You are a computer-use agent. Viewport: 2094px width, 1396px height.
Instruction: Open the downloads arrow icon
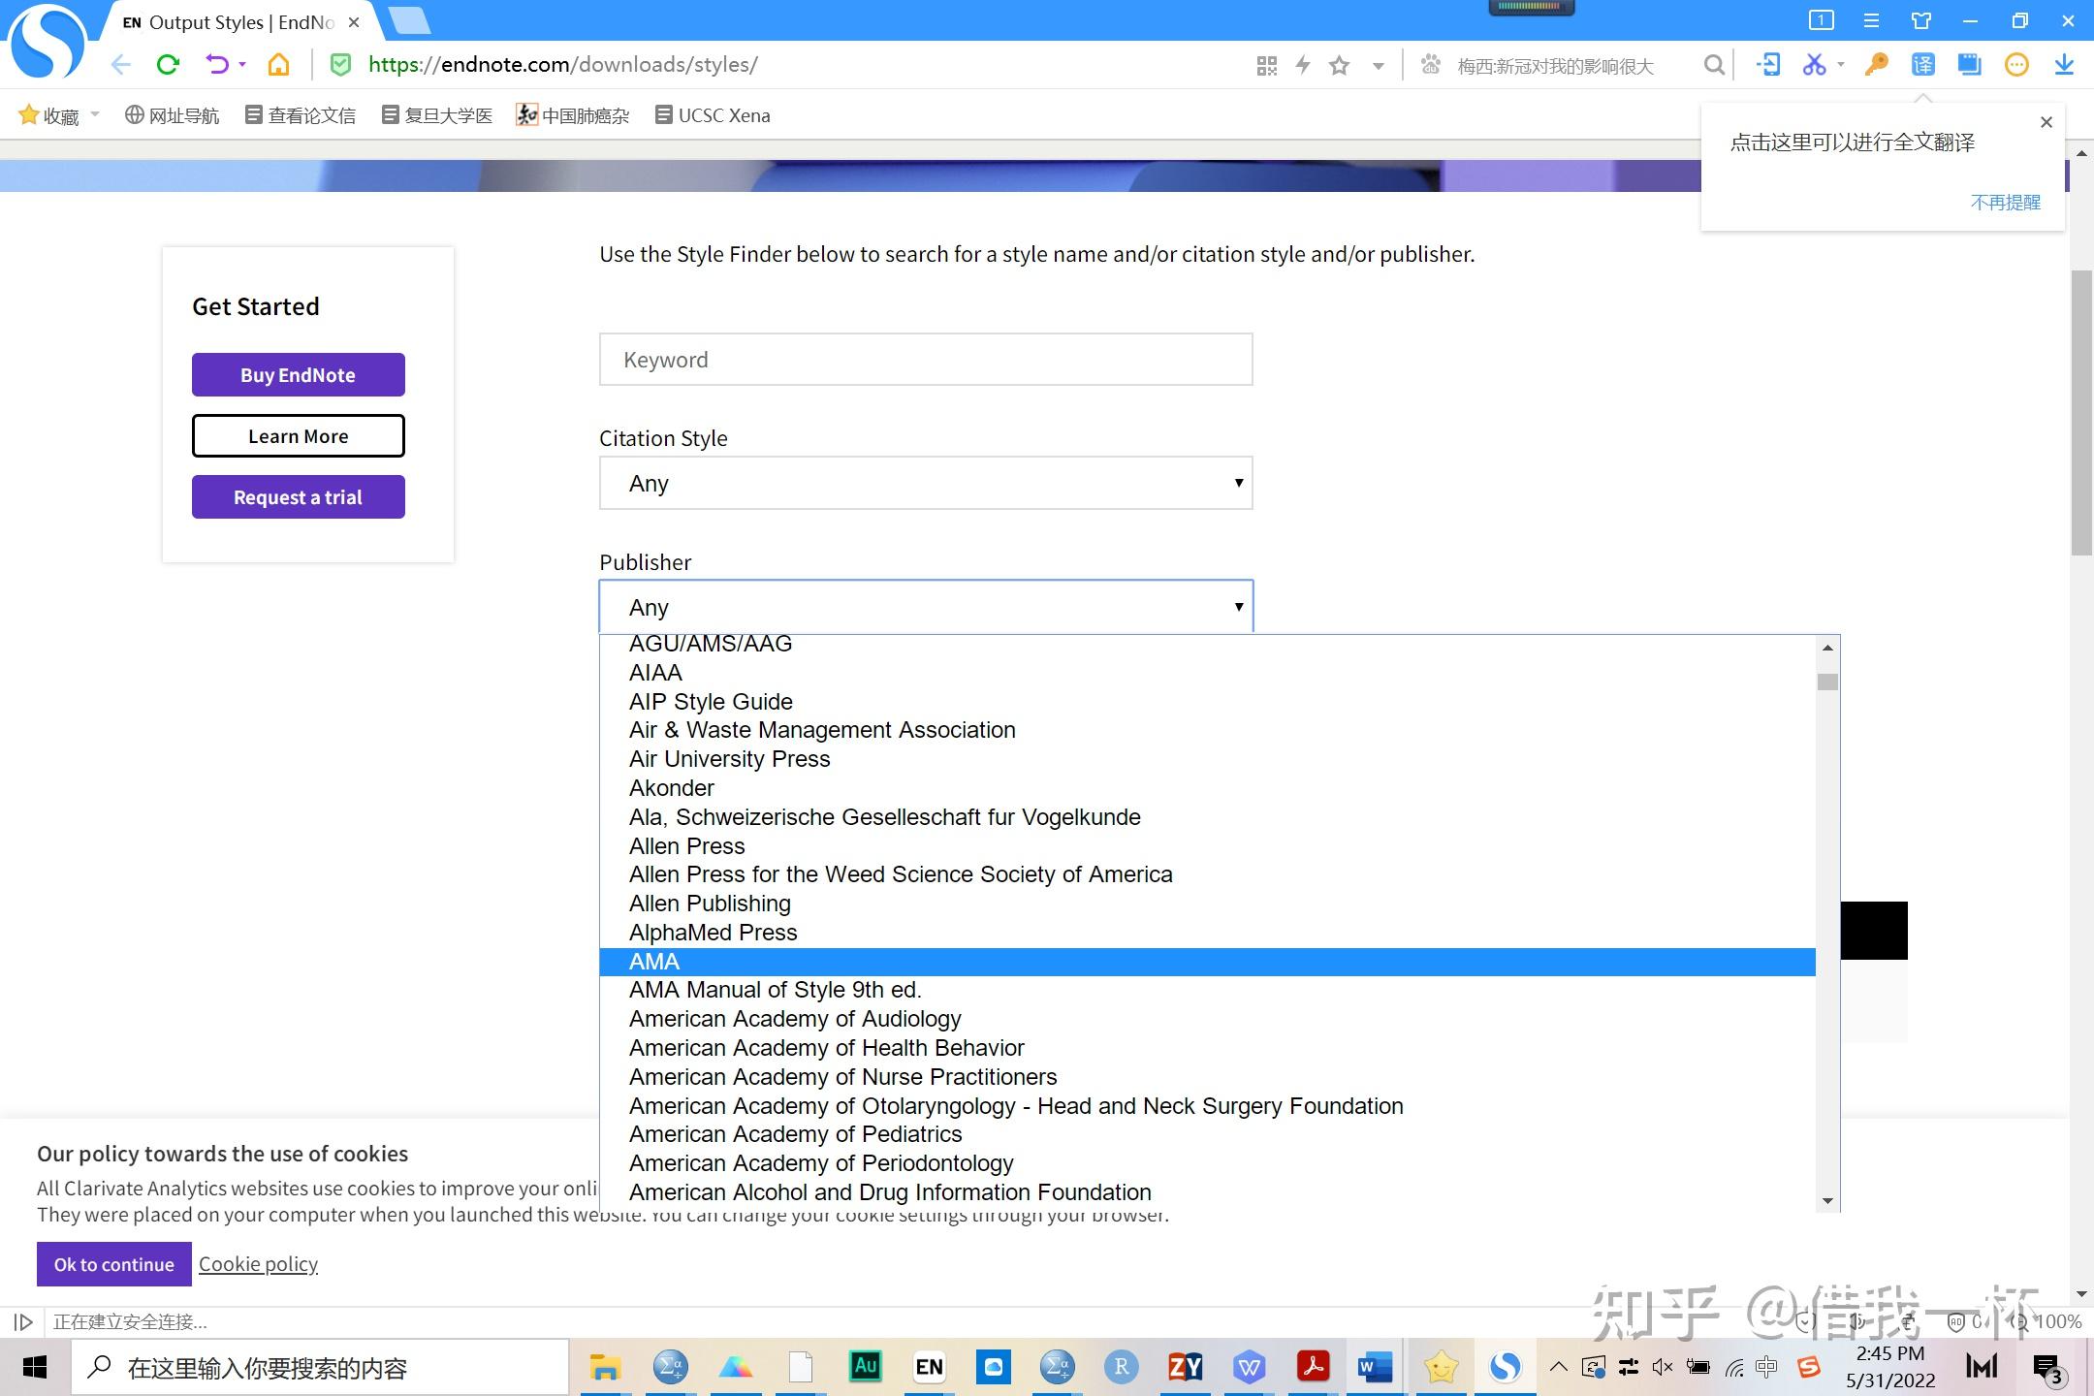tap(2064, 65)
